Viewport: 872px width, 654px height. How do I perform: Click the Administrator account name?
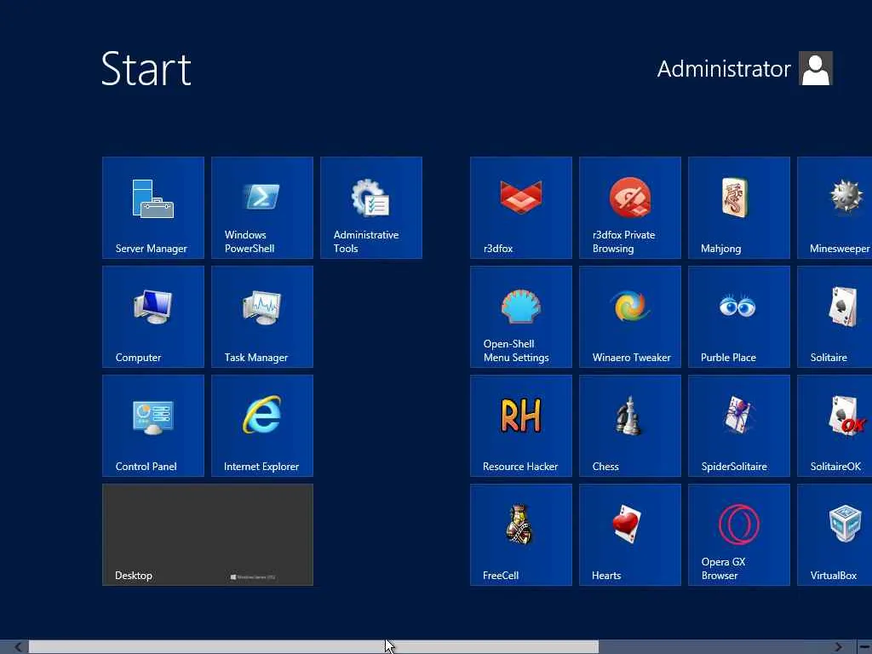pos(724,69)
